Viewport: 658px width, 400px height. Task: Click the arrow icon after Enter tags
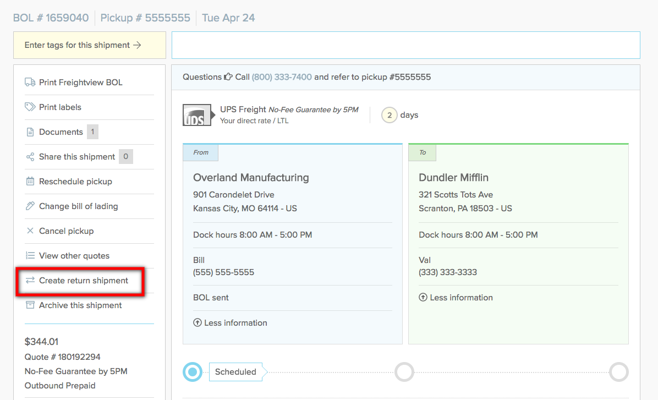click(x=137, y=45)
